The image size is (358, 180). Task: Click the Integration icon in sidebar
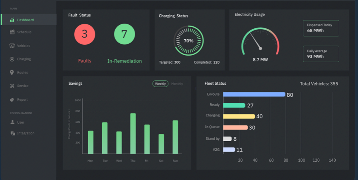point(12,133)
